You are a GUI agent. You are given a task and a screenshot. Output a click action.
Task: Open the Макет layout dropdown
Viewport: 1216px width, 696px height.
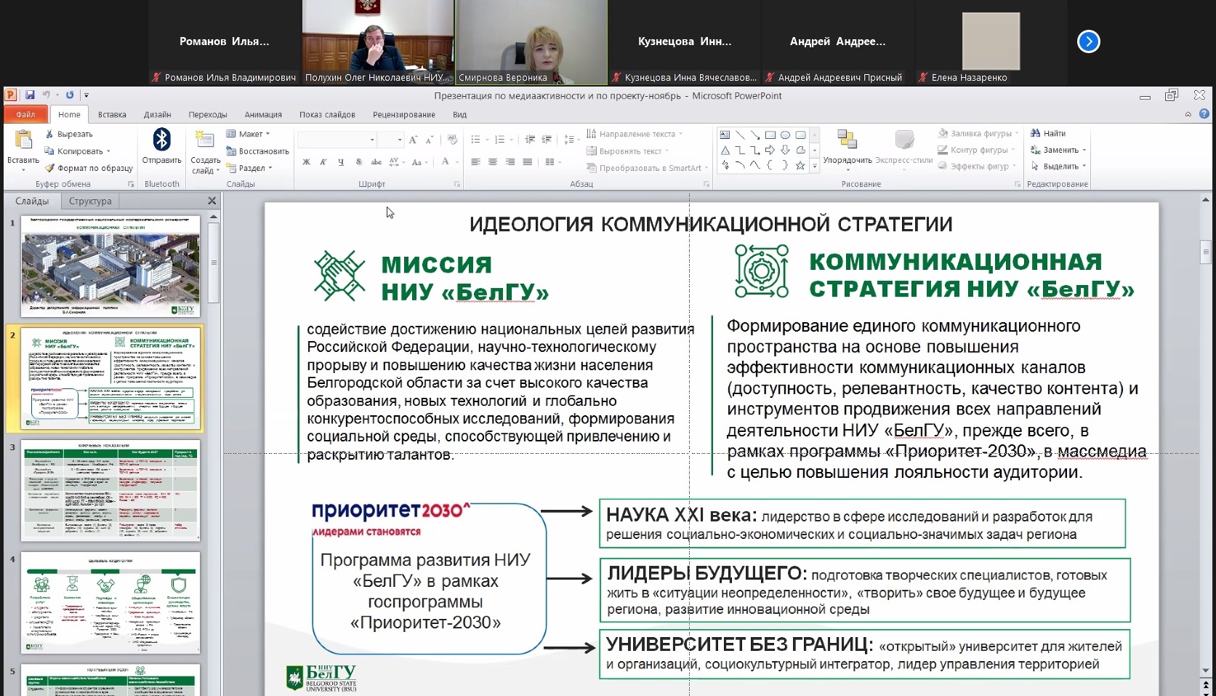(x=249, y=134)
